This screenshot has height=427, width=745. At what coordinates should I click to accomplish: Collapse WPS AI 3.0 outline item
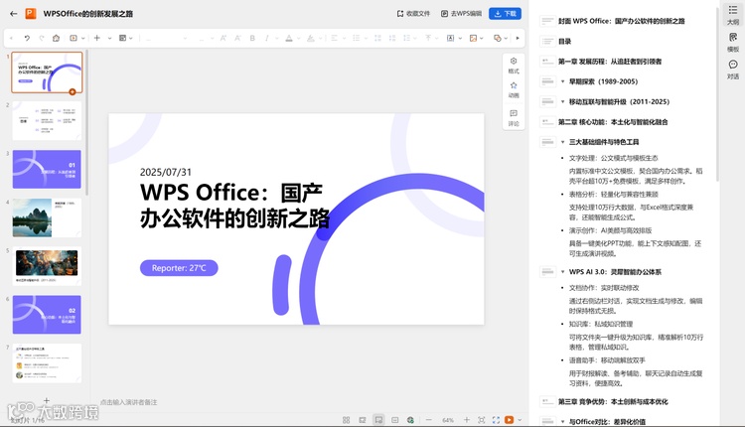pos(562,272)
